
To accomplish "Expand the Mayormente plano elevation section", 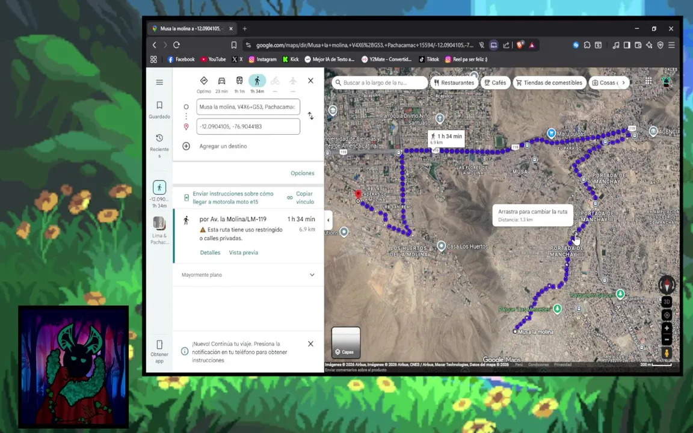I will pyautogui.click(x=248, y=275).
